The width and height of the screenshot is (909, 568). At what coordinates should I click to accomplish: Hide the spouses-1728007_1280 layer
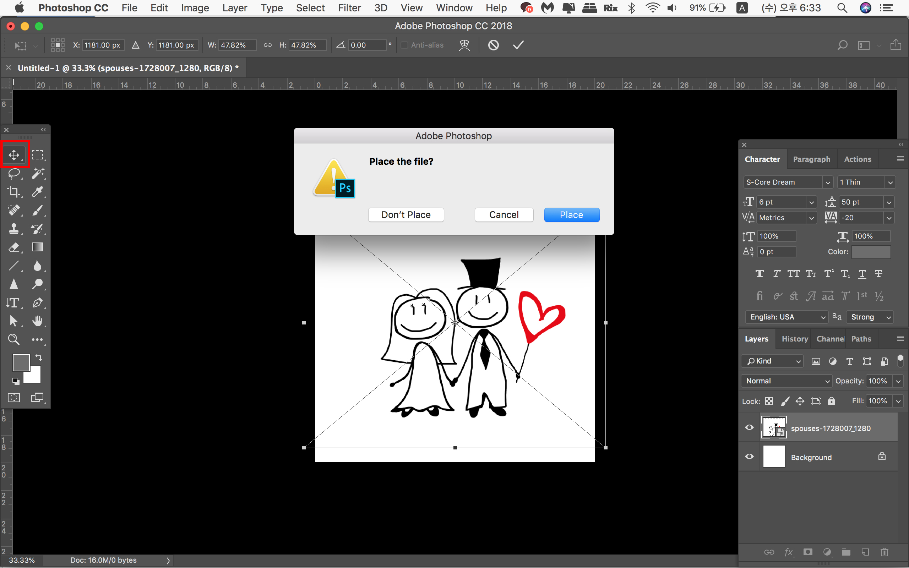[x=749, y=427]
